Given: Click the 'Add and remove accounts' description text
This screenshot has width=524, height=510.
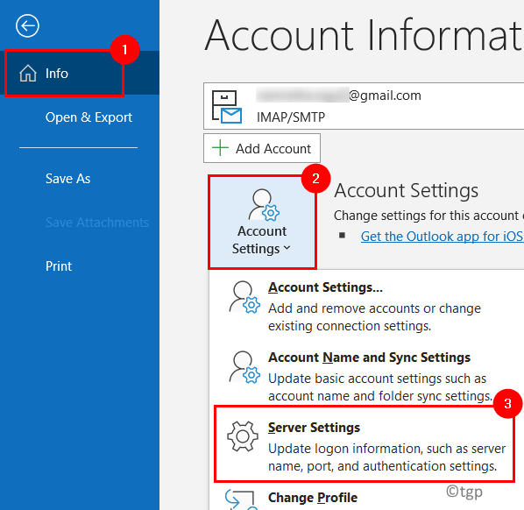Looking at the screenshot, I should point(374,317).
